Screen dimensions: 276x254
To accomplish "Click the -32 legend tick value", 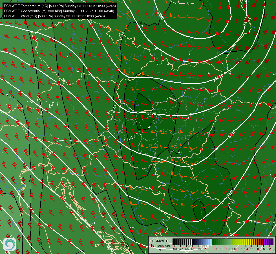I will (210, 249).
